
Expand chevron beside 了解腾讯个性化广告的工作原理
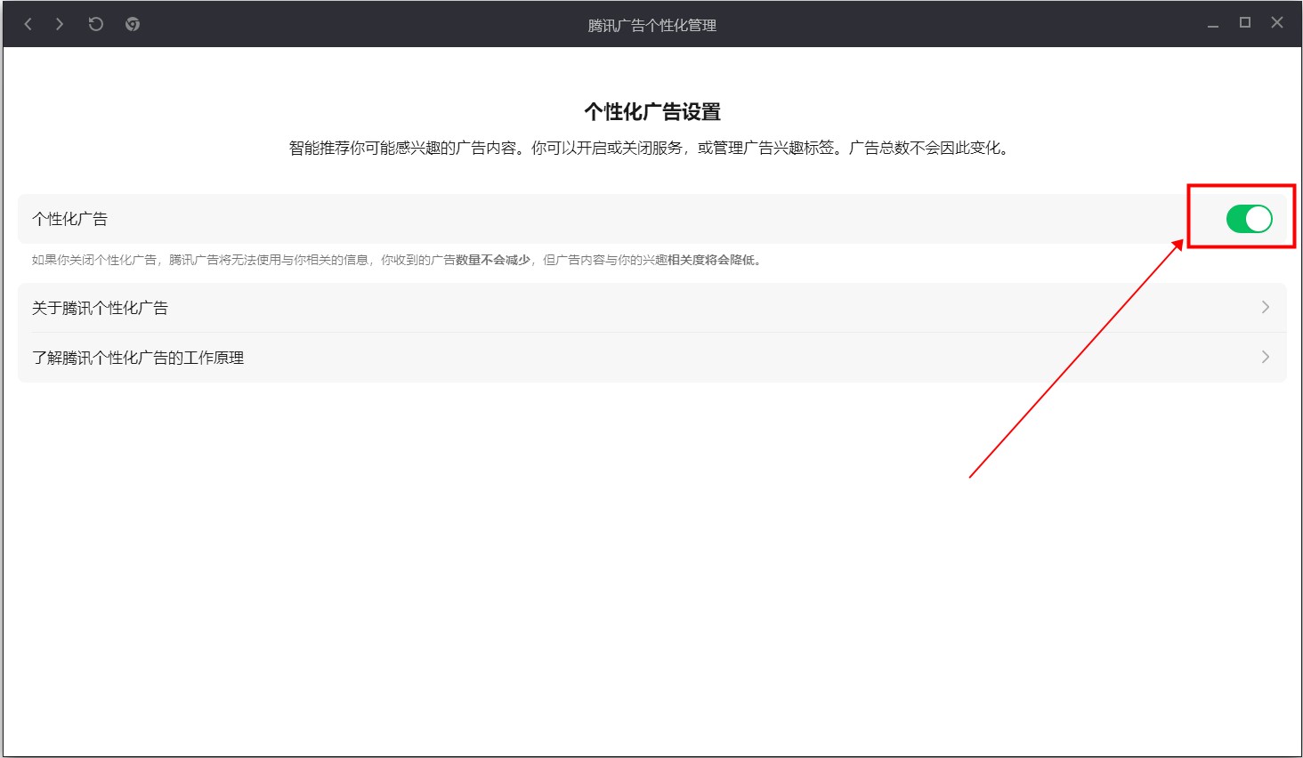[x=1265, y=358]
